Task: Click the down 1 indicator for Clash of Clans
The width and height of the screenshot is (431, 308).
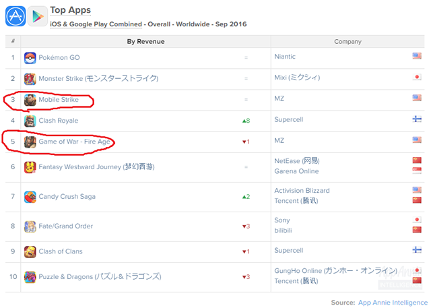Action: [246, 251]
